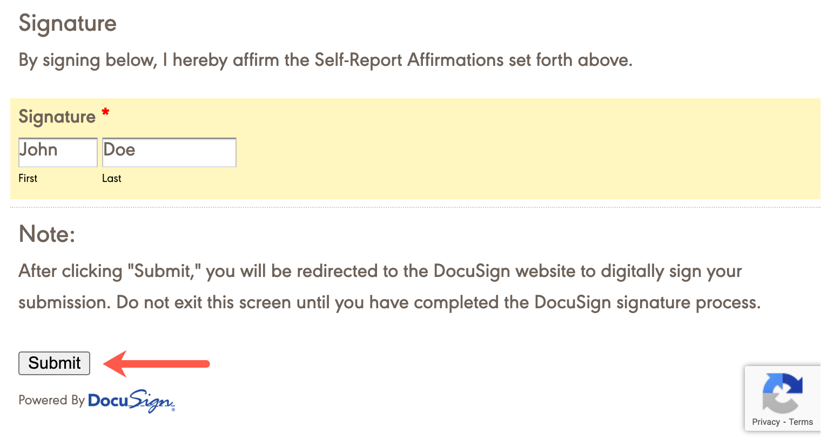Open the reCAPTCHA Privacy link
This screenshot has height=447, width=834.
point(765,422)
